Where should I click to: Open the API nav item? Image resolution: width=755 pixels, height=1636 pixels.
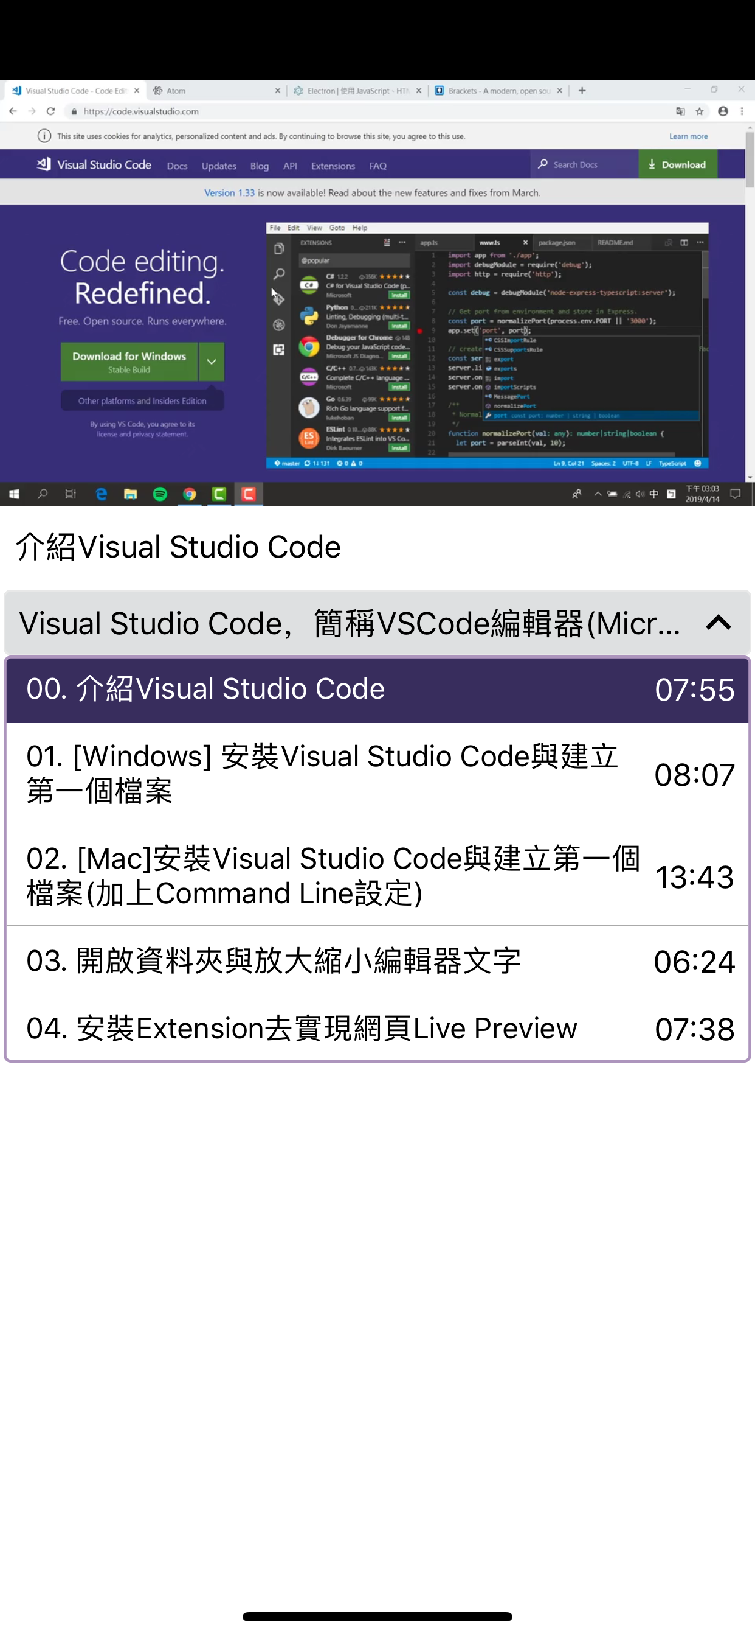[290, 166]
